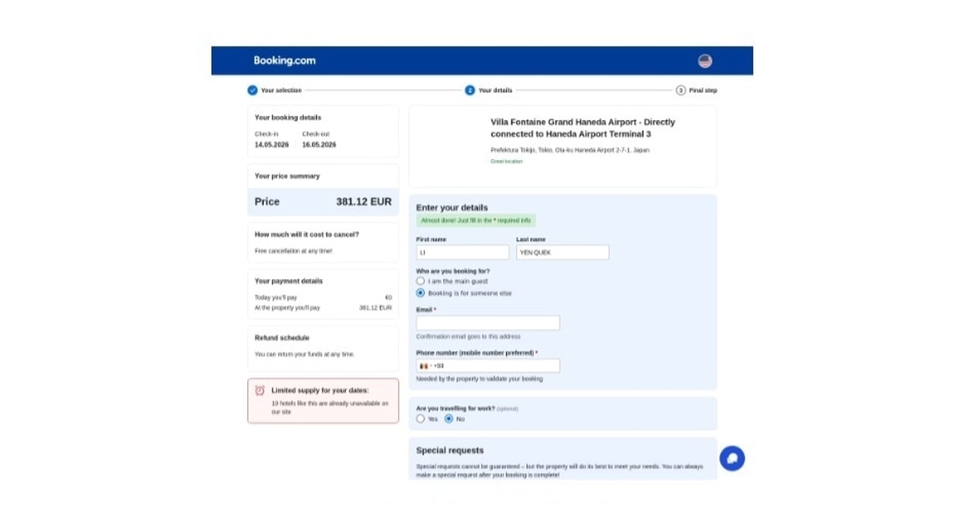
Task: Go to Your details step label
Action: tap(495, 91)
